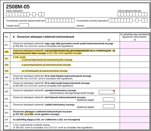This screenshot has width=151, height=131.
Task: Click the amount cell for row 328
Action: (x=135, y=65)
